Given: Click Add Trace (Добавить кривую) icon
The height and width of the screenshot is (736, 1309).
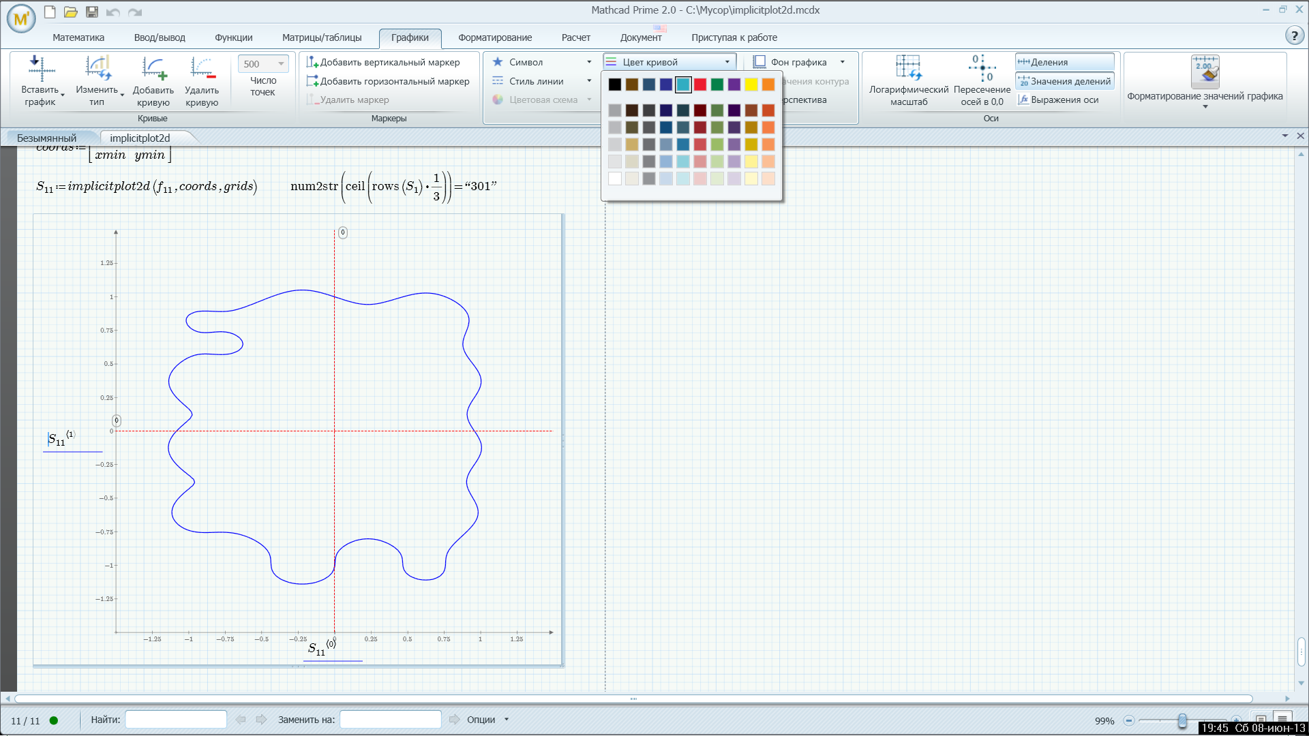Looking at the screenshot, I should 153,68.
